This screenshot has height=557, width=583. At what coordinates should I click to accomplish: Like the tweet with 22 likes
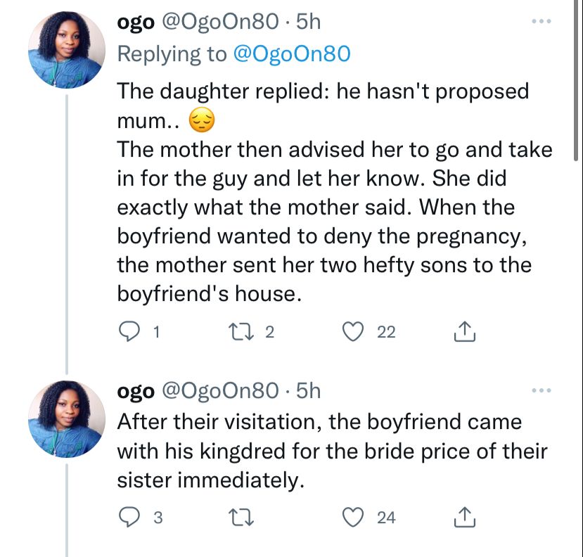tap(354, 333)
